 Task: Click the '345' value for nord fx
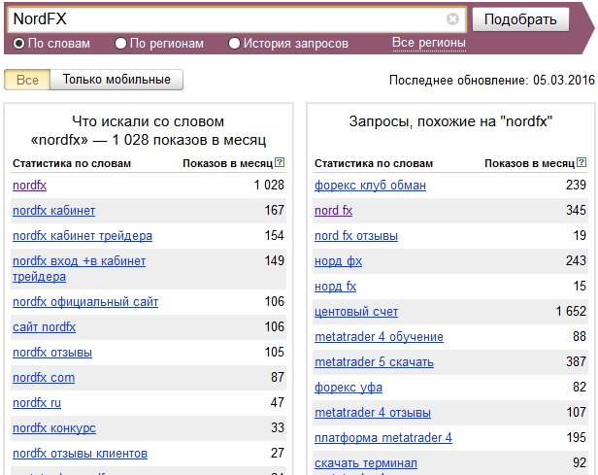(577, 210)
